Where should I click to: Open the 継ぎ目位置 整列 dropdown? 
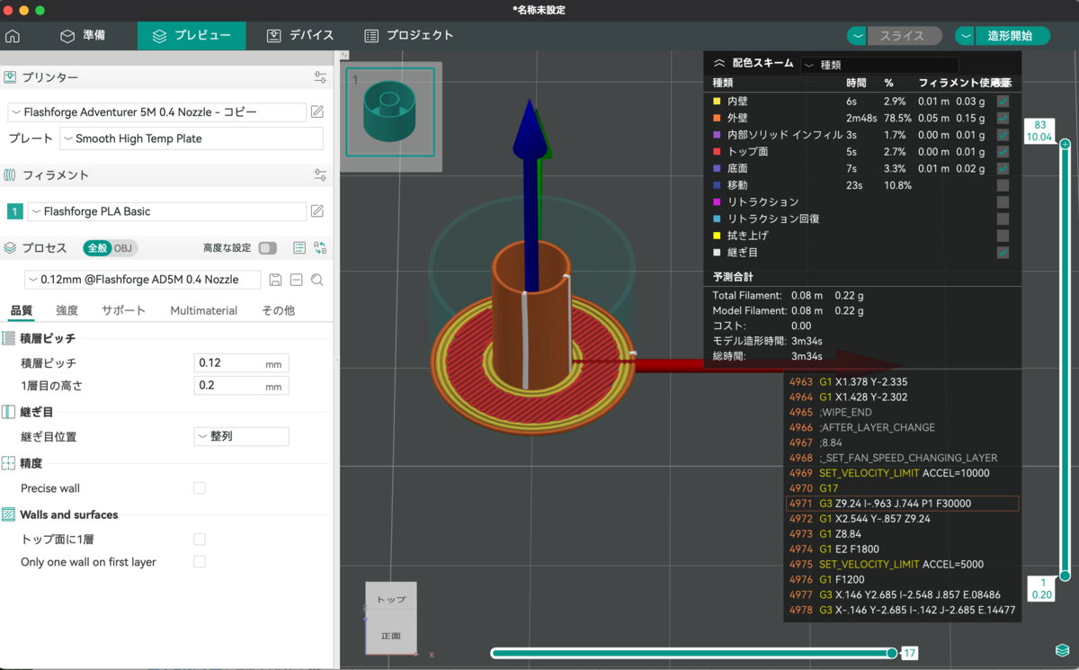pyautogui.click(x=241, y=436)
